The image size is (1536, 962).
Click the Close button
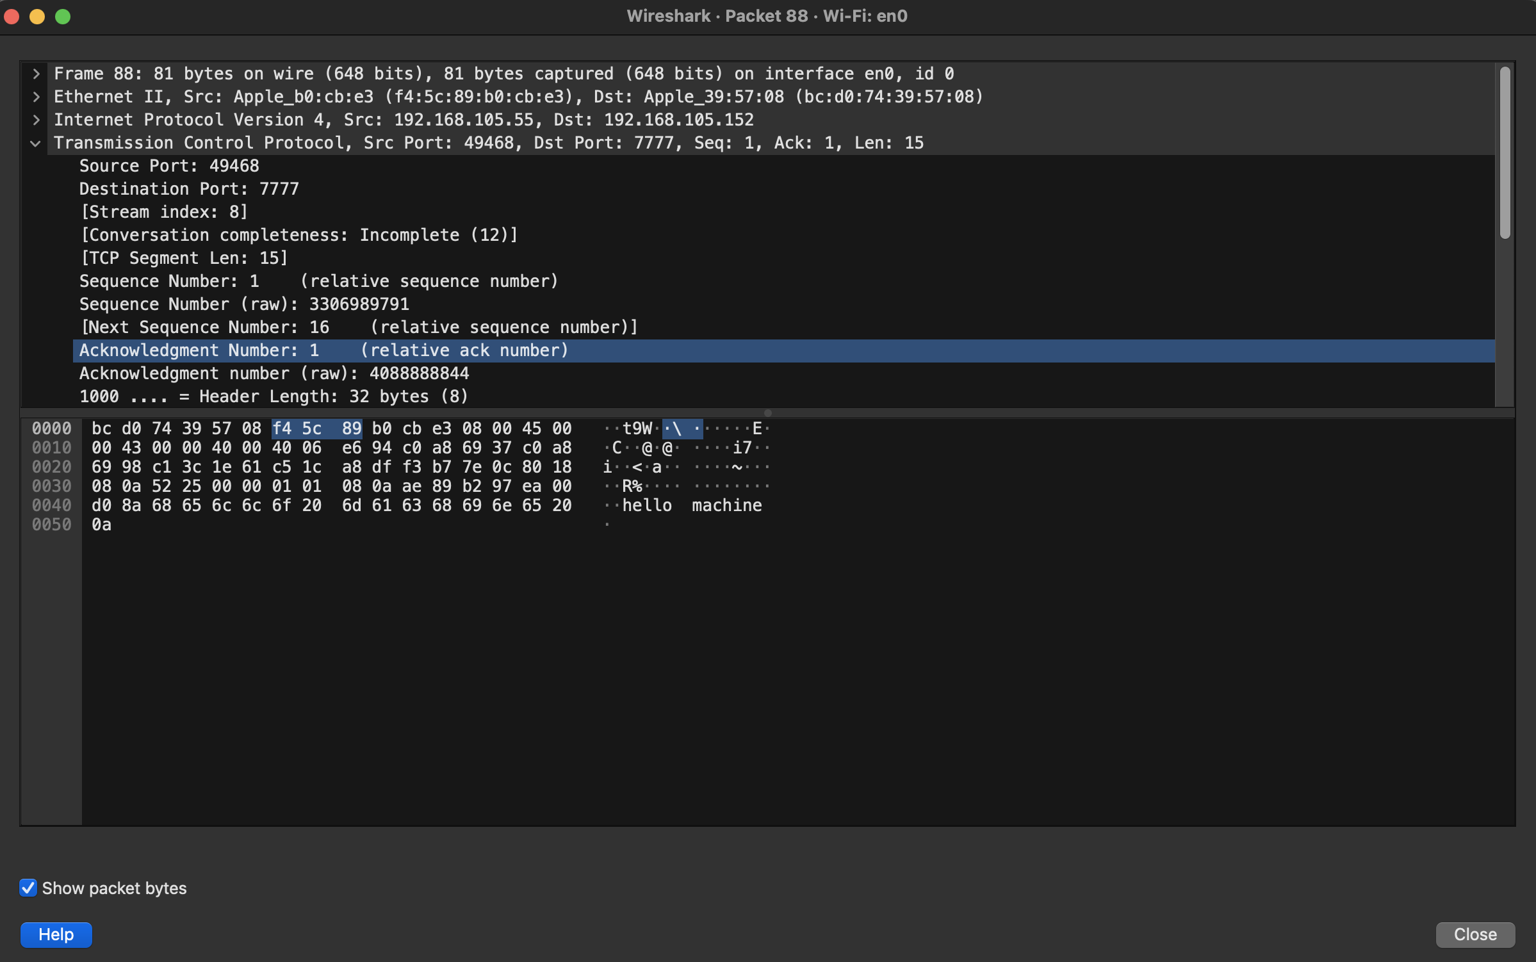[x=1475, y=934]
